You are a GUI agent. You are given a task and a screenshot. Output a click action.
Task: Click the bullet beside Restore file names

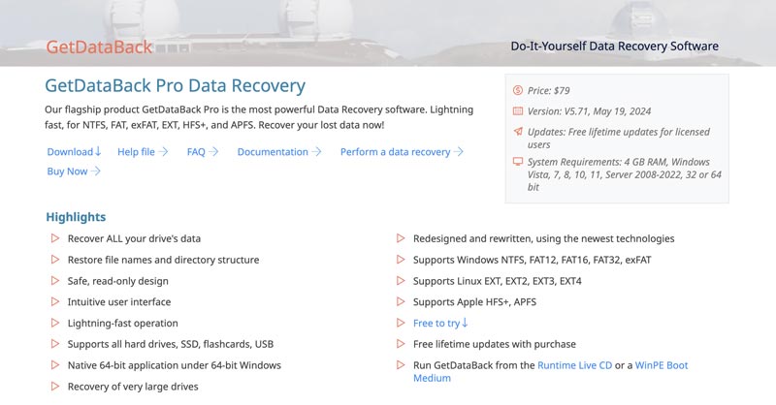click(x=55, y=260)
